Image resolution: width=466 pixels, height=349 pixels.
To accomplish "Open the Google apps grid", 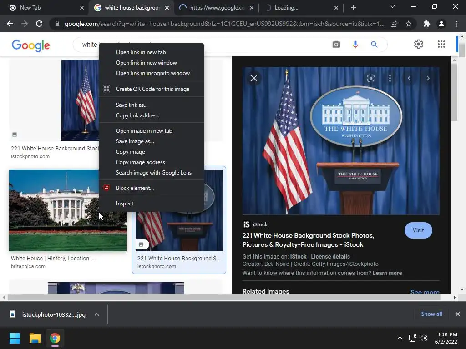I will 441,44.
